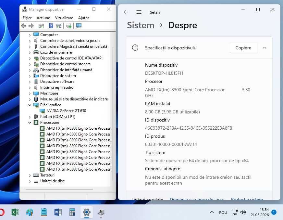
Task: Click DESKTOP-HL815FH device name
Action: coord(164,73)
